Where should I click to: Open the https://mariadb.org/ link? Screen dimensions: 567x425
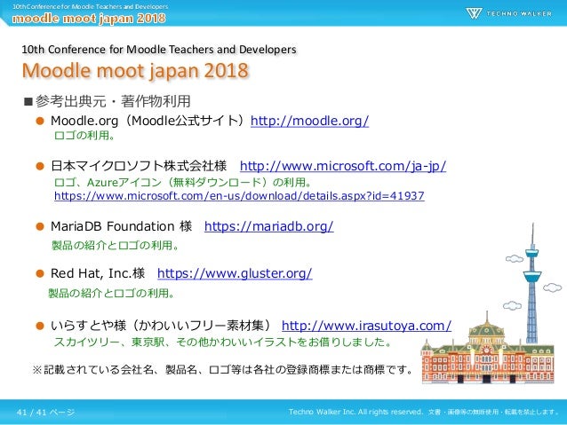pos(268,226)
